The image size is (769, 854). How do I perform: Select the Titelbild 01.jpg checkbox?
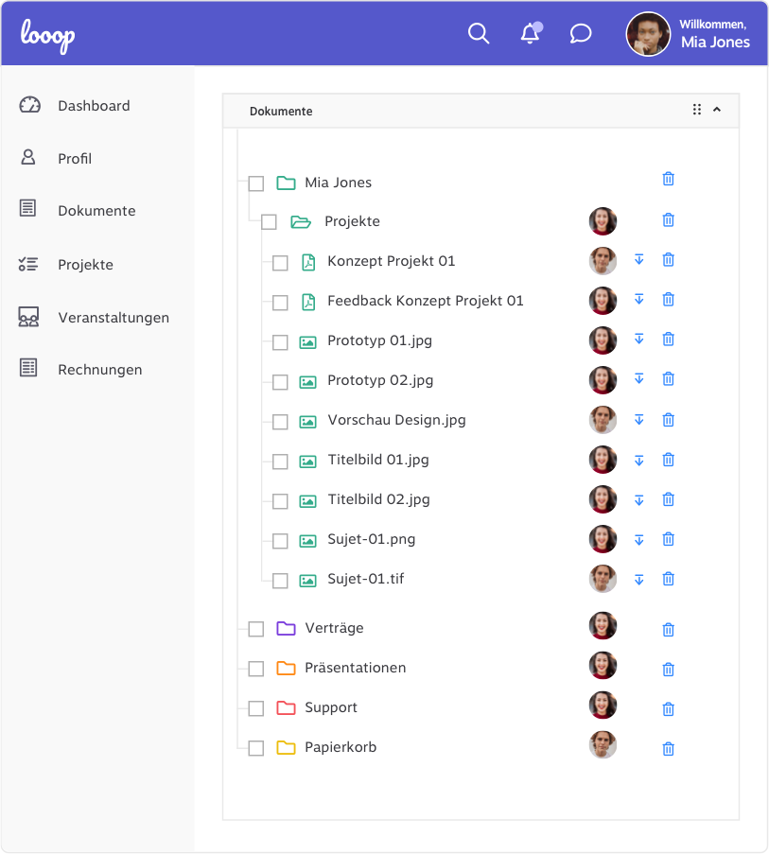pos(280,462)
